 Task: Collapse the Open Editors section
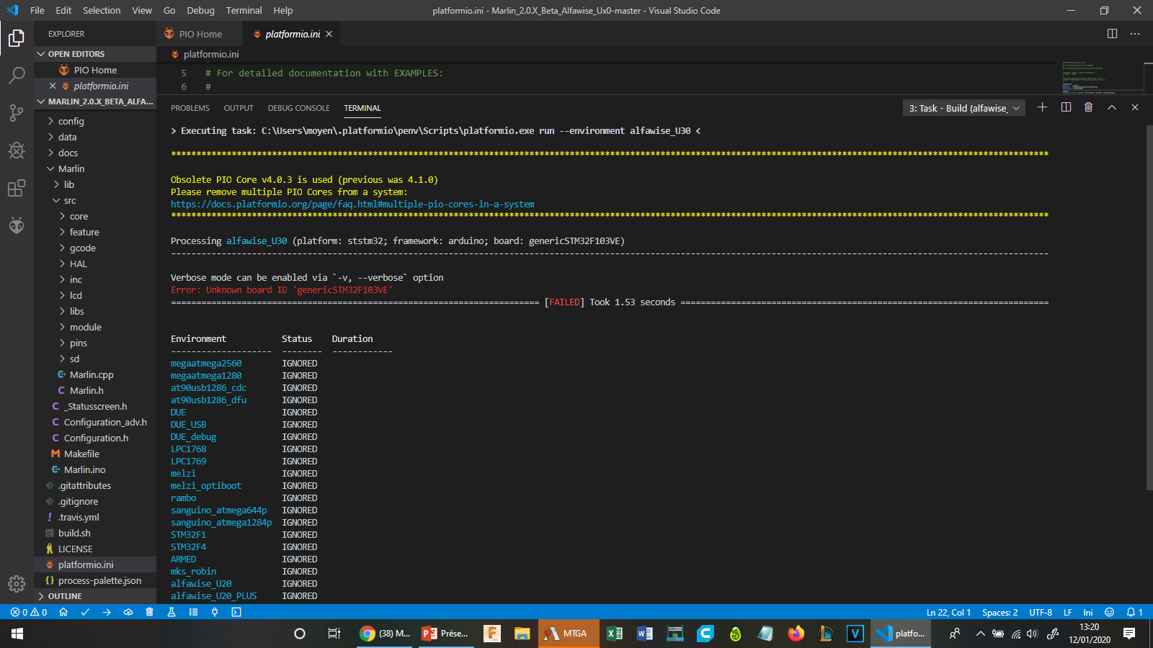coord(95,54)
